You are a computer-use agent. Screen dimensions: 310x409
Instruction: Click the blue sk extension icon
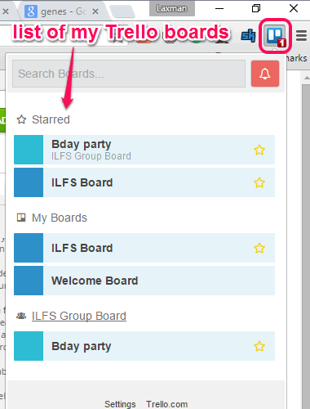point(248,36)
